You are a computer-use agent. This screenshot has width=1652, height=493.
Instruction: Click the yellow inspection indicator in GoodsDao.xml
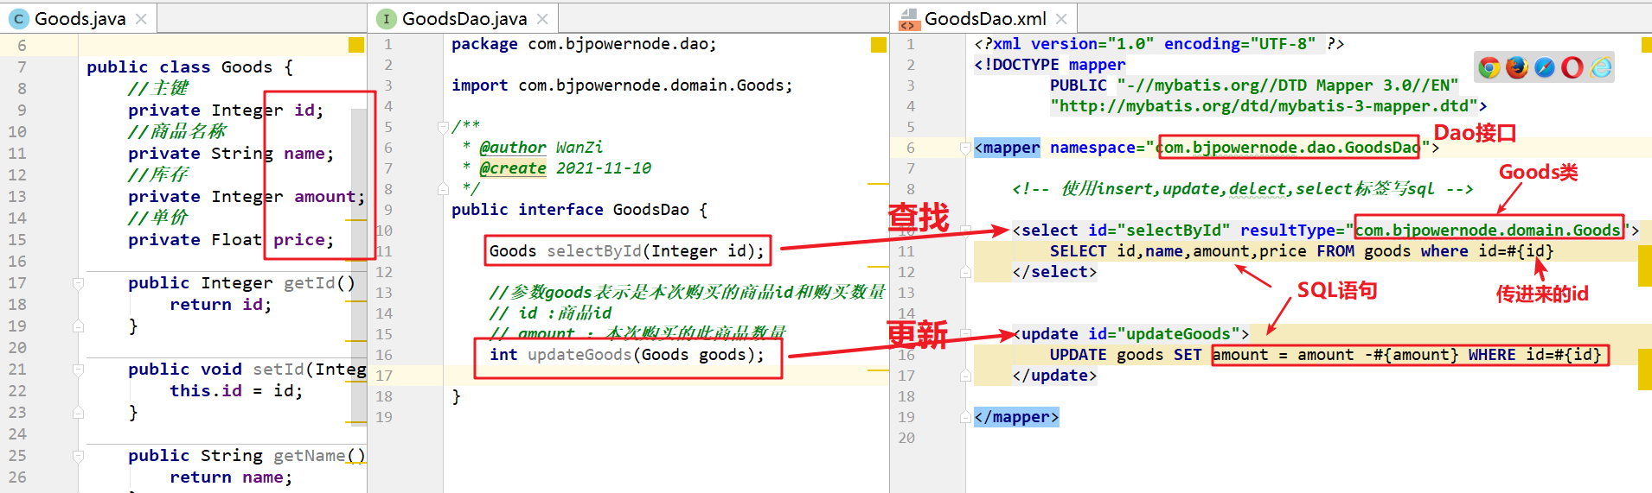pos(1647,44)
